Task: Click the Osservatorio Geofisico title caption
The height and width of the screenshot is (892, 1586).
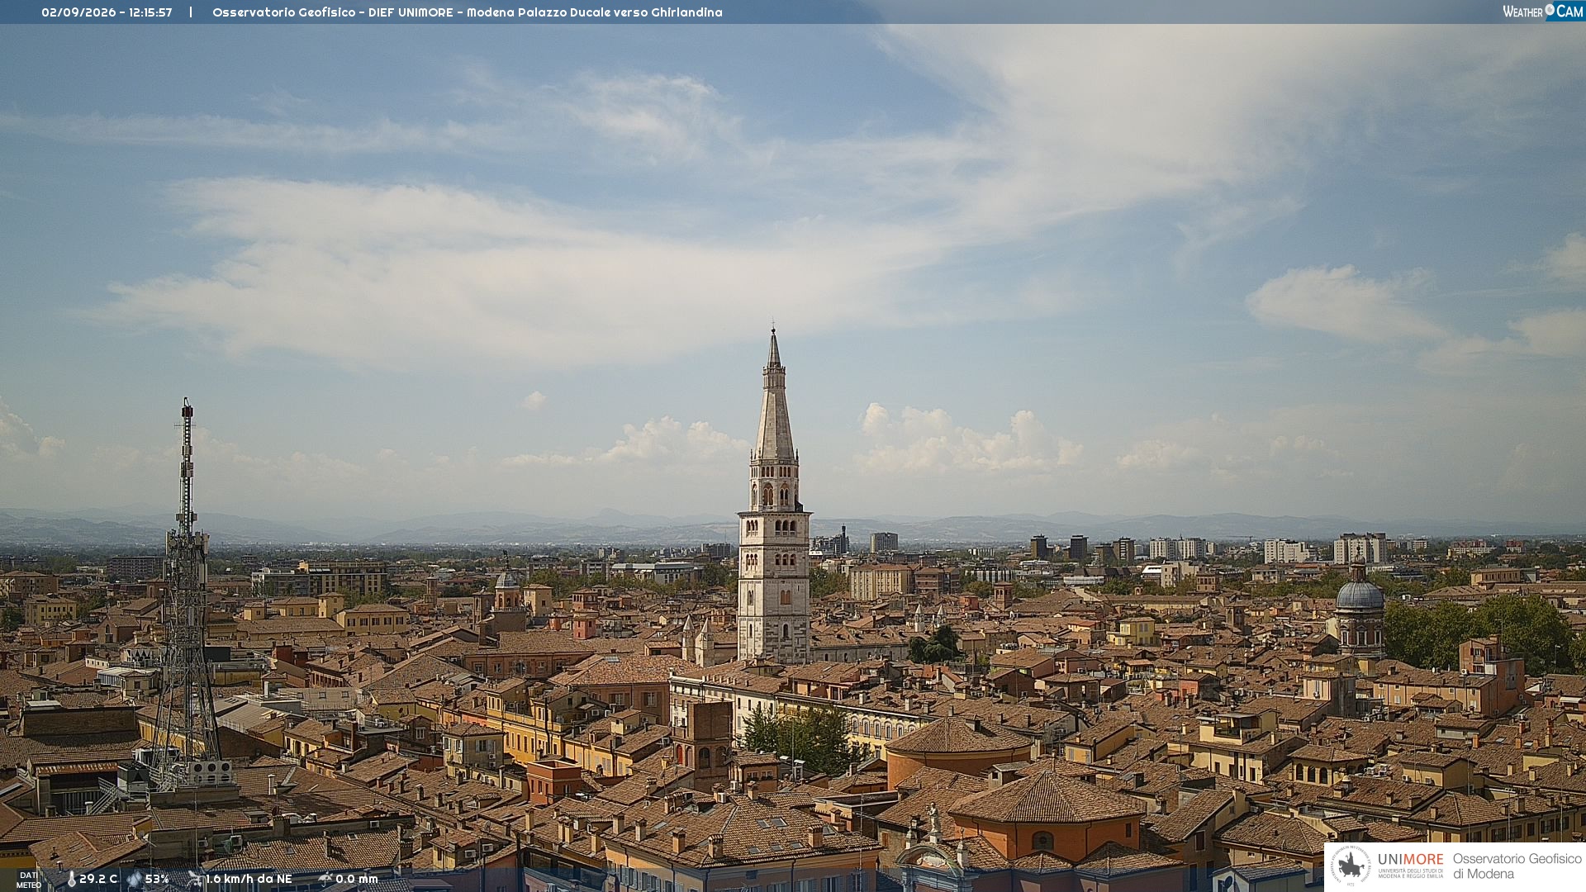Action: point(468,12)
